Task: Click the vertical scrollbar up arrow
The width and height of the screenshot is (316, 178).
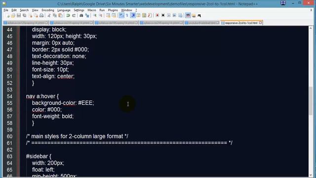Action: [311, 29]
